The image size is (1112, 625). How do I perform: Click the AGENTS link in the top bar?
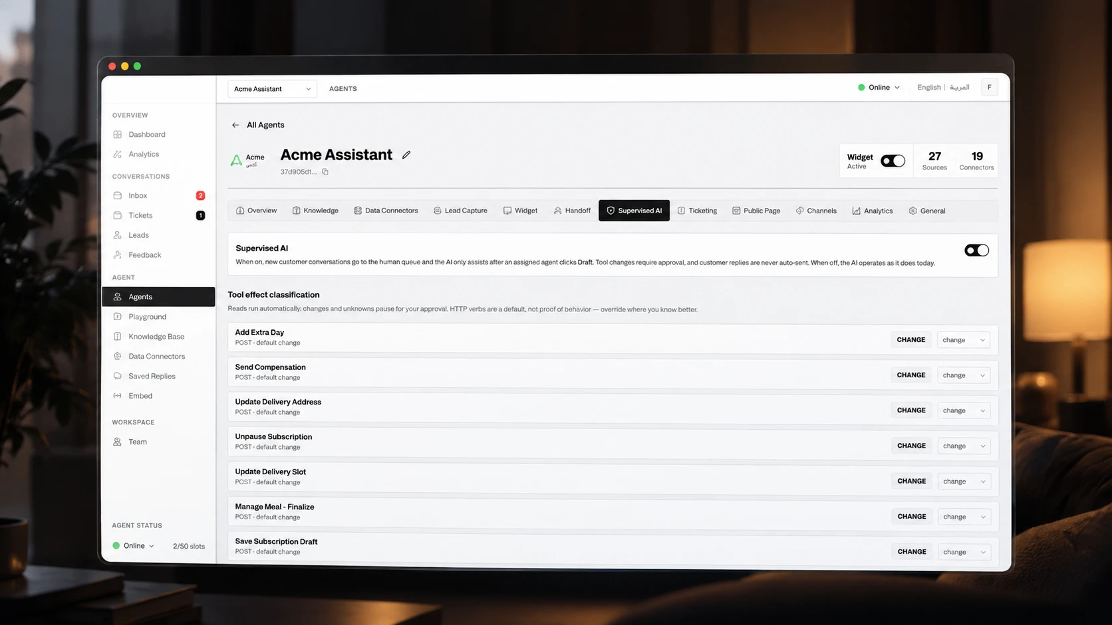pos(343,89)
